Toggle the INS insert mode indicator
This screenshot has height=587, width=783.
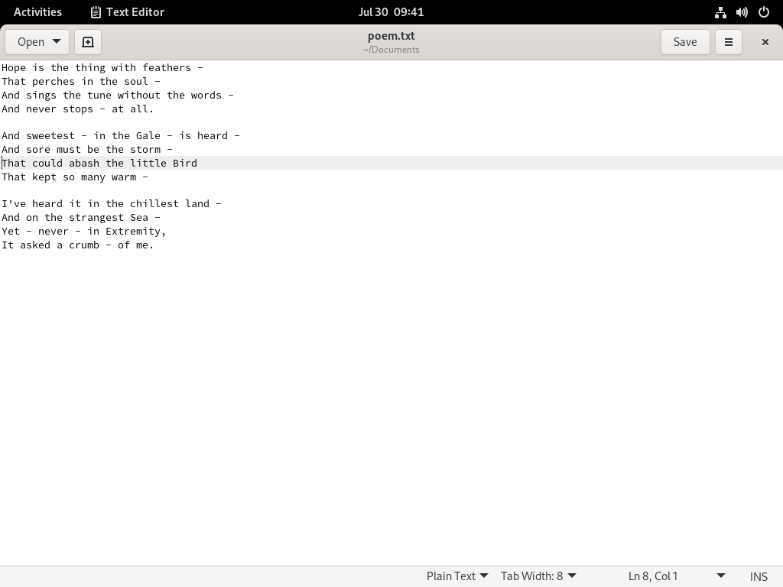(759, 576)
